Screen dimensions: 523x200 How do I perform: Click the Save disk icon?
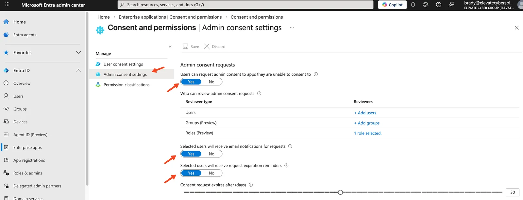(185, 46)
